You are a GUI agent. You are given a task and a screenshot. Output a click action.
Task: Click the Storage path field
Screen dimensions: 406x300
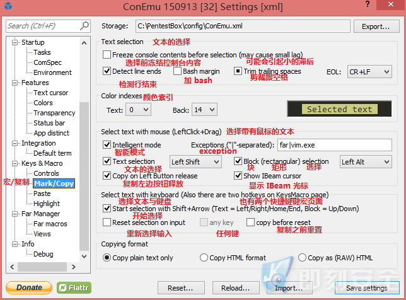(243, 26)
